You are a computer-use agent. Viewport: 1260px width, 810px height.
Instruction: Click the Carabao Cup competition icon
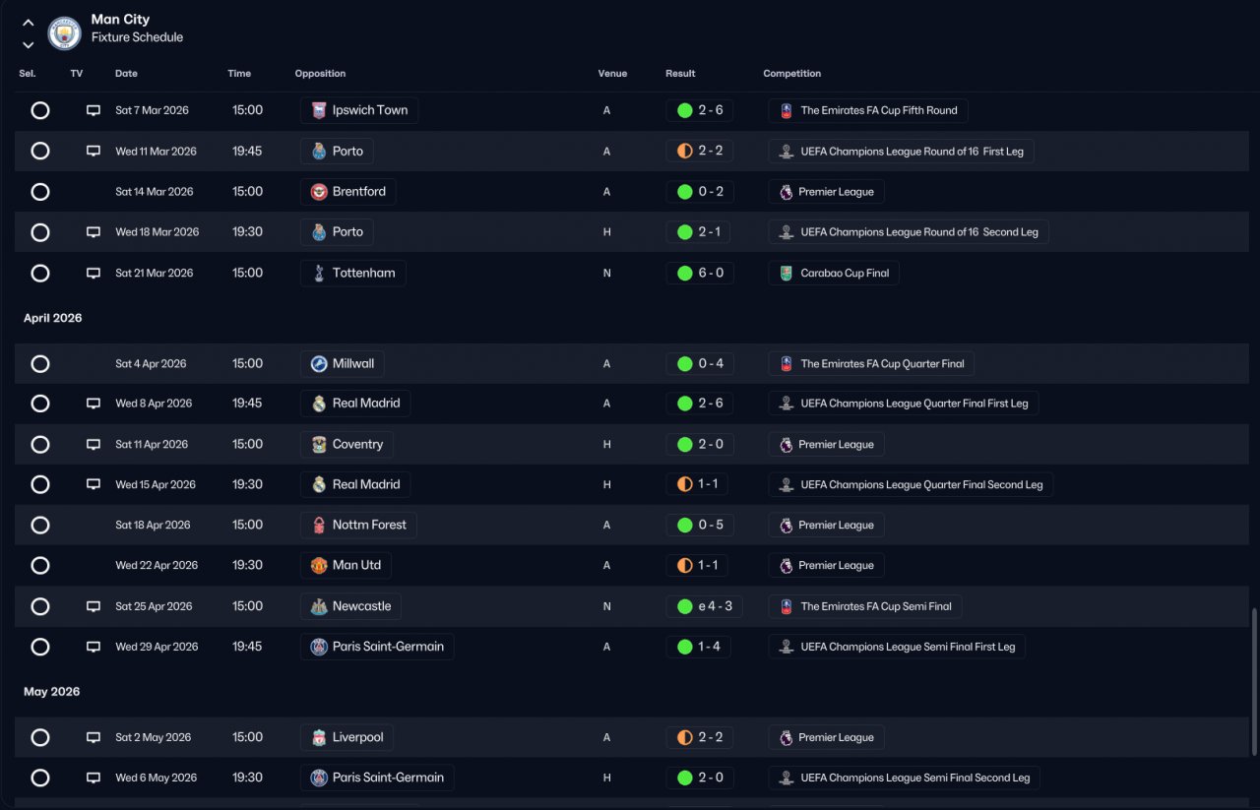tap(785, 274)
